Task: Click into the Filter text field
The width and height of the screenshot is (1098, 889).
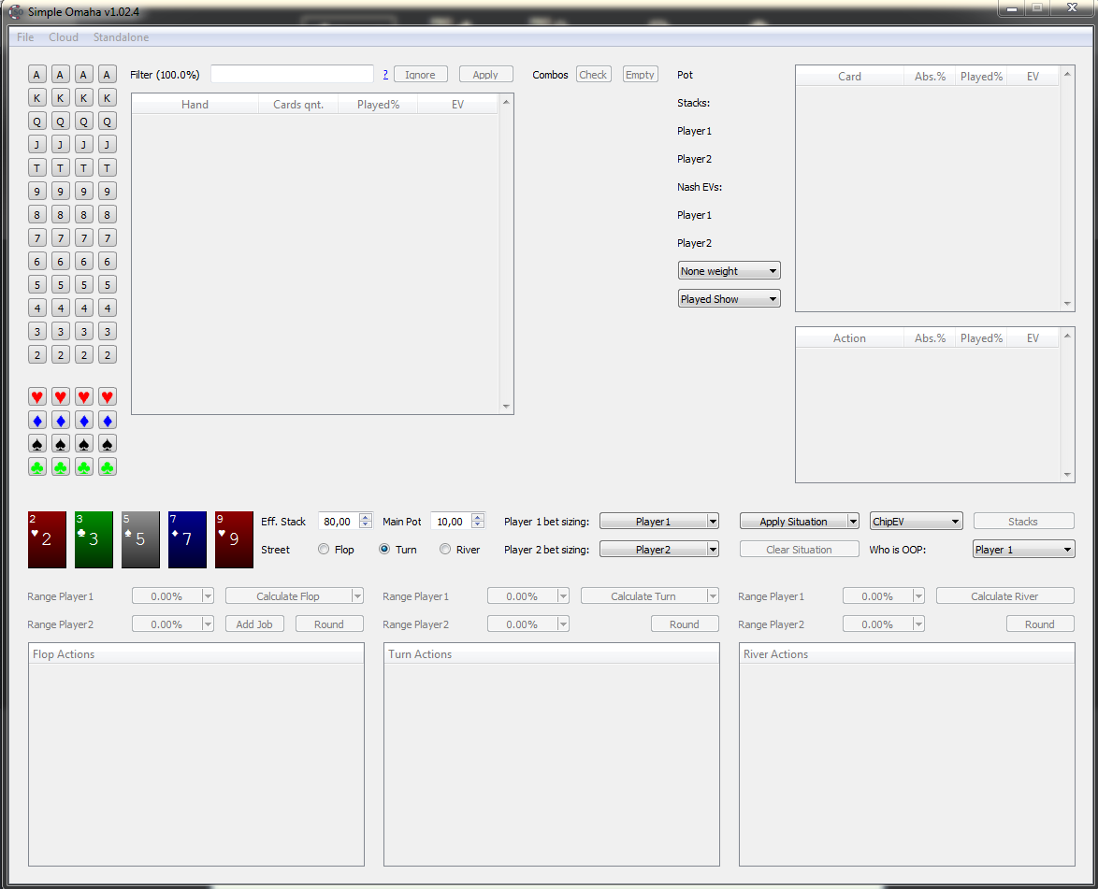Action: 292,74
